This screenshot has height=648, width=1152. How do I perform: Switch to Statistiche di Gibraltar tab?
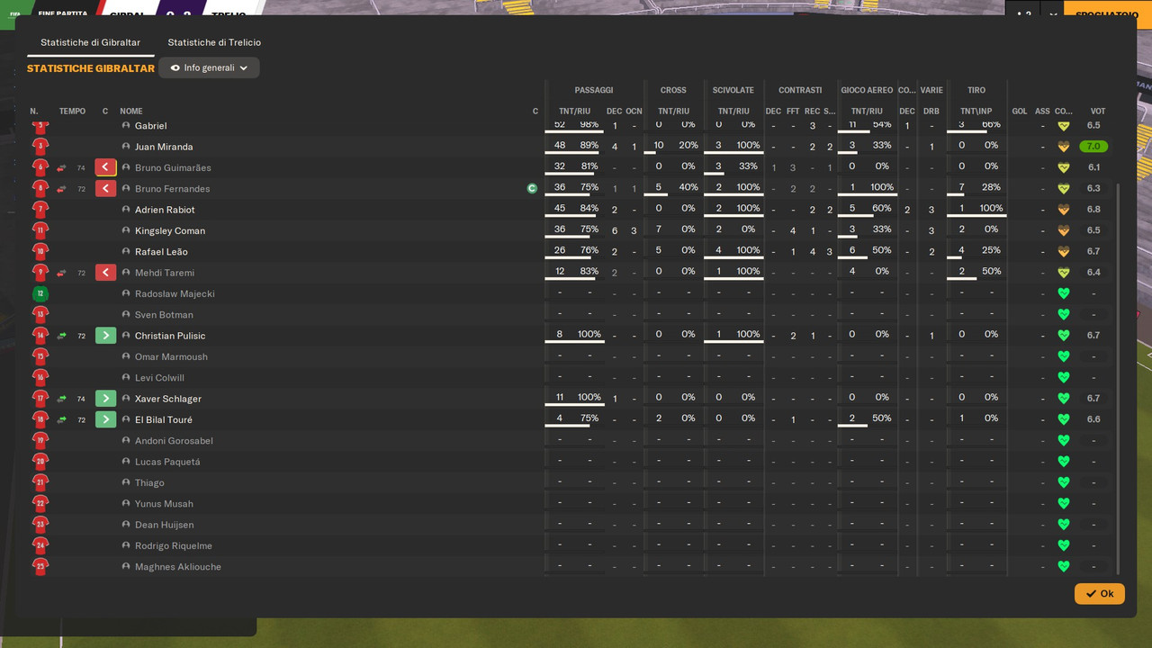[90, 42]
